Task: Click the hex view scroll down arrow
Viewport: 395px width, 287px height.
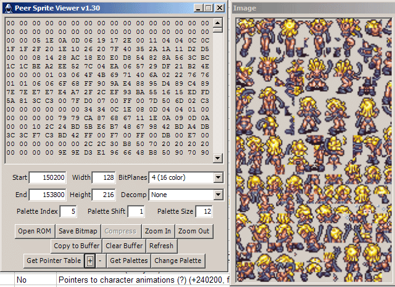Action: [218, 158]
